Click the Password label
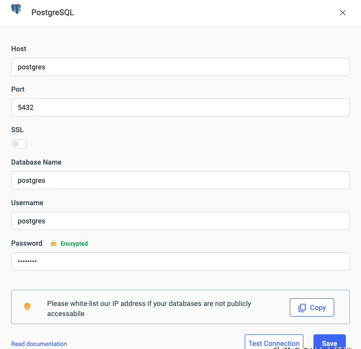Viewport: 361px width, 349px height. pyautogui.click(x=27, y=243)
